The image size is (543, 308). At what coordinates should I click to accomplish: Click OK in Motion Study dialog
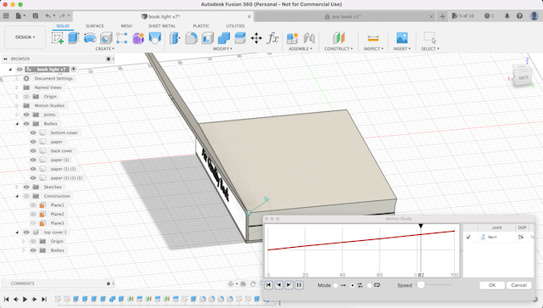pos(492,285)
